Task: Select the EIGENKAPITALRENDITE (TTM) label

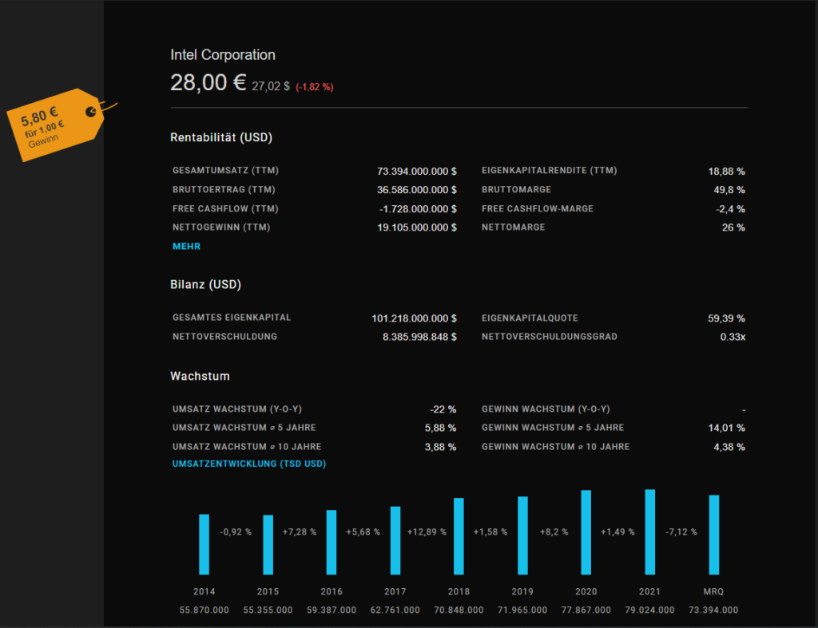Action: [x=550, y=171]
